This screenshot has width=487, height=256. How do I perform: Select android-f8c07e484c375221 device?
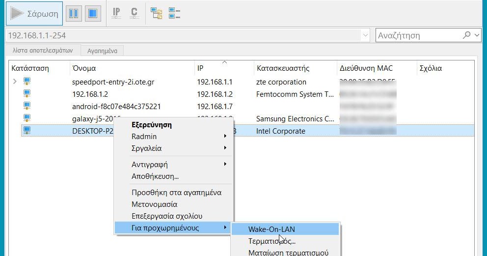click(116, 107)
